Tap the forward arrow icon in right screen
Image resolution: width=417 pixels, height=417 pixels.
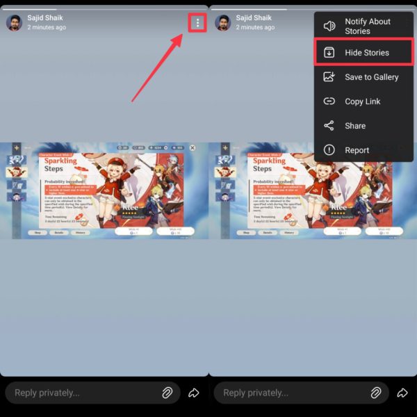coord(402,393)
